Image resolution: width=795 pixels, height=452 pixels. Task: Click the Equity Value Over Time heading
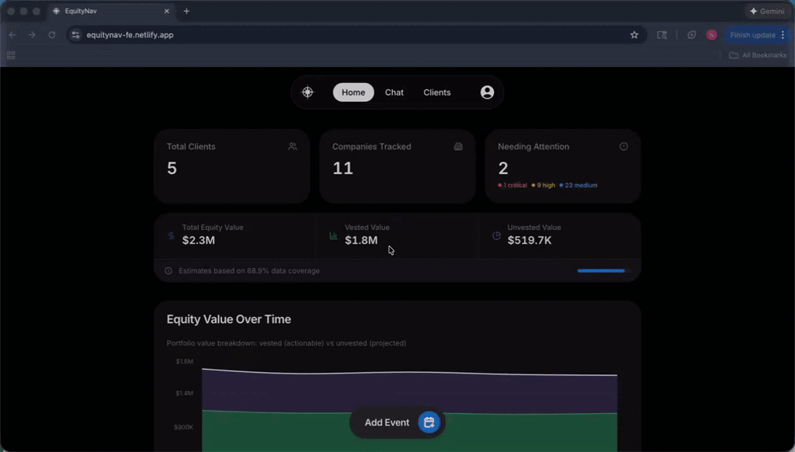(229, 320)
